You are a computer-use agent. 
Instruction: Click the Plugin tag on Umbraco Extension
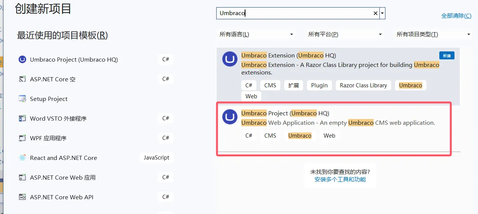click(319, 85)
